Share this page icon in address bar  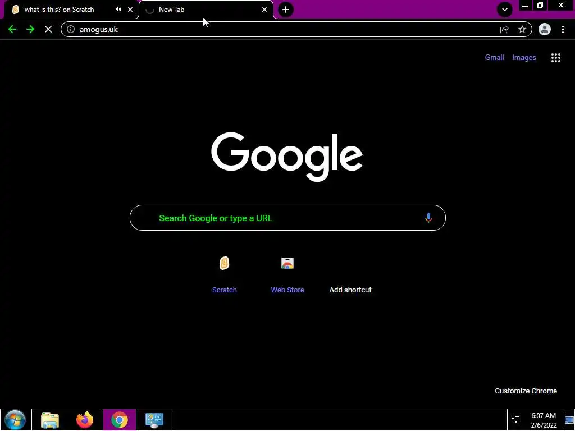point(504,29)
